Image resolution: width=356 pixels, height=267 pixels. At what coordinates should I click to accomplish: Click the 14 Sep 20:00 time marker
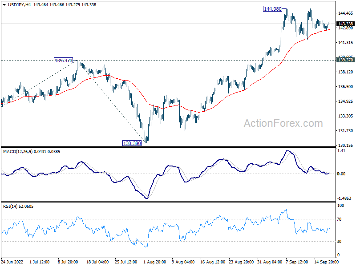point(326,262)
